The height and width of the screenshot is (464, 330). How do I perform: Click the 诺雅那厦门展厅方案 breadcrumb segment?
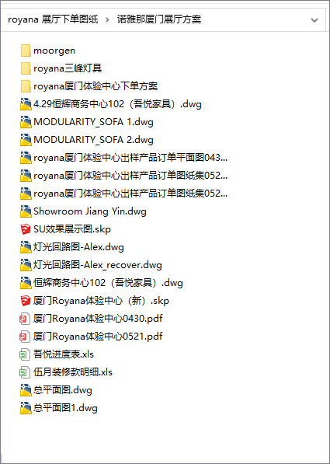click(159, 19)
